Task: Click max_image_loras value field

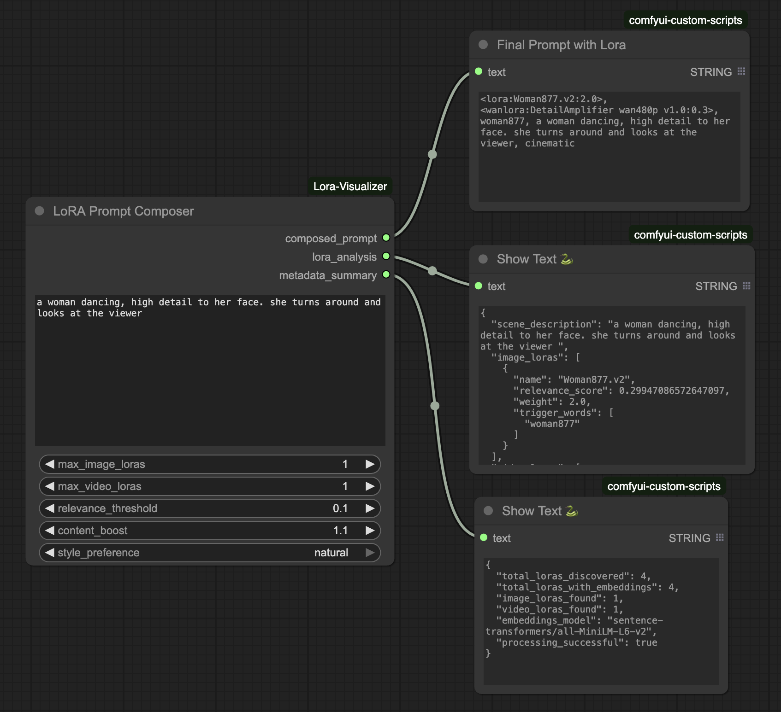Action: pos(210,464)
